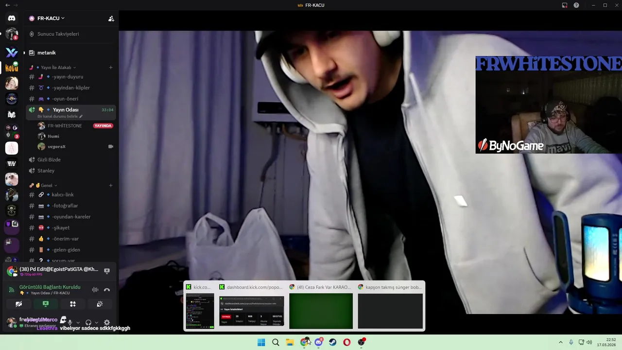This screenshot has width=622, height=350.
Task: Toggle camera on in voice panel
Action: (18, 304)
